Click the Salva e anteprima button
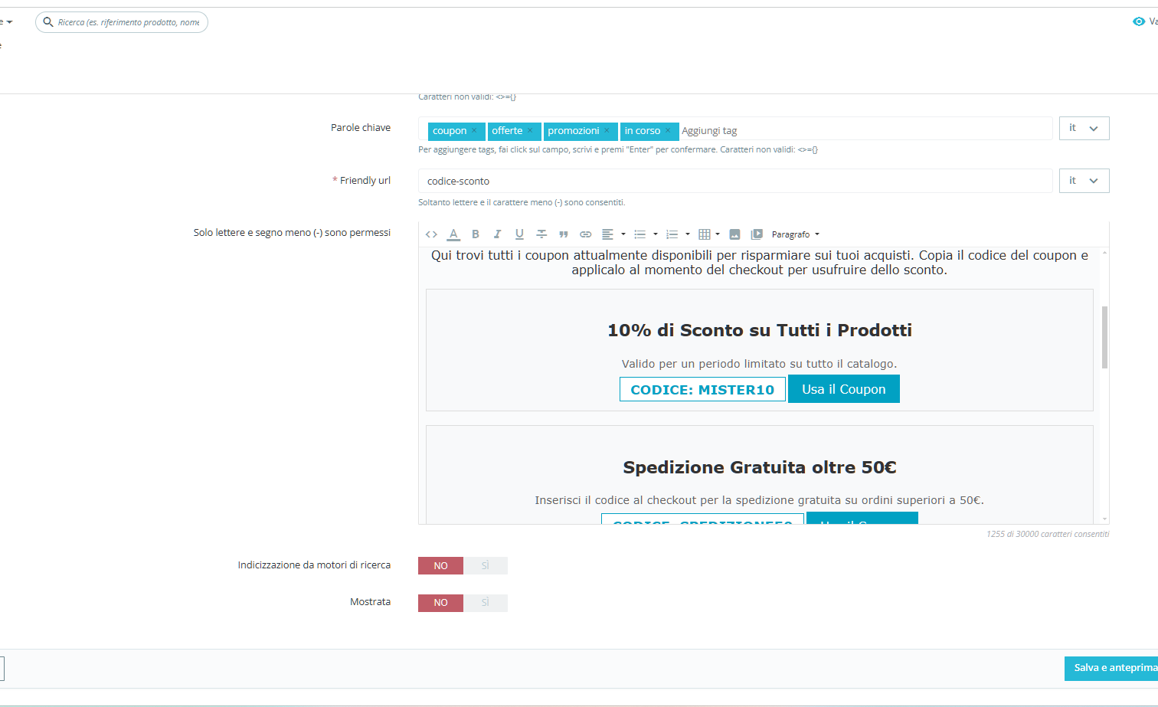This screenshot has width=1158, height=707. tap(1112, 668)
